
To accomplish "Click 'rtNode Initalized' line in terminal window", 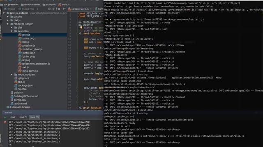I will click(x=116, y=55).
